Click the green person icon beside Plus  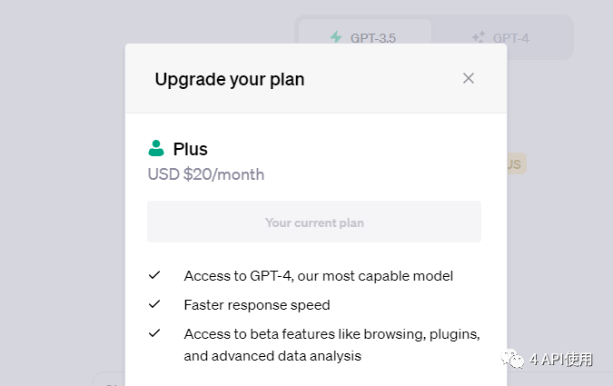[156, 149]
